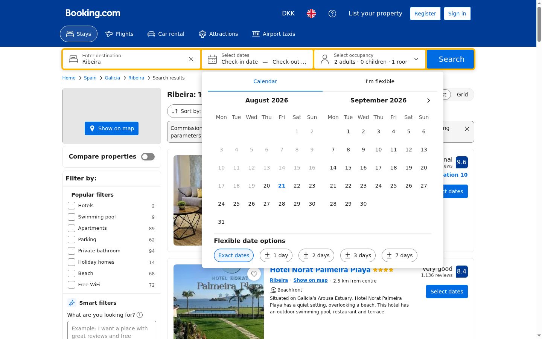Open the Attractions tab
This screenshot has width=542, height=339.
click(218, 34)
